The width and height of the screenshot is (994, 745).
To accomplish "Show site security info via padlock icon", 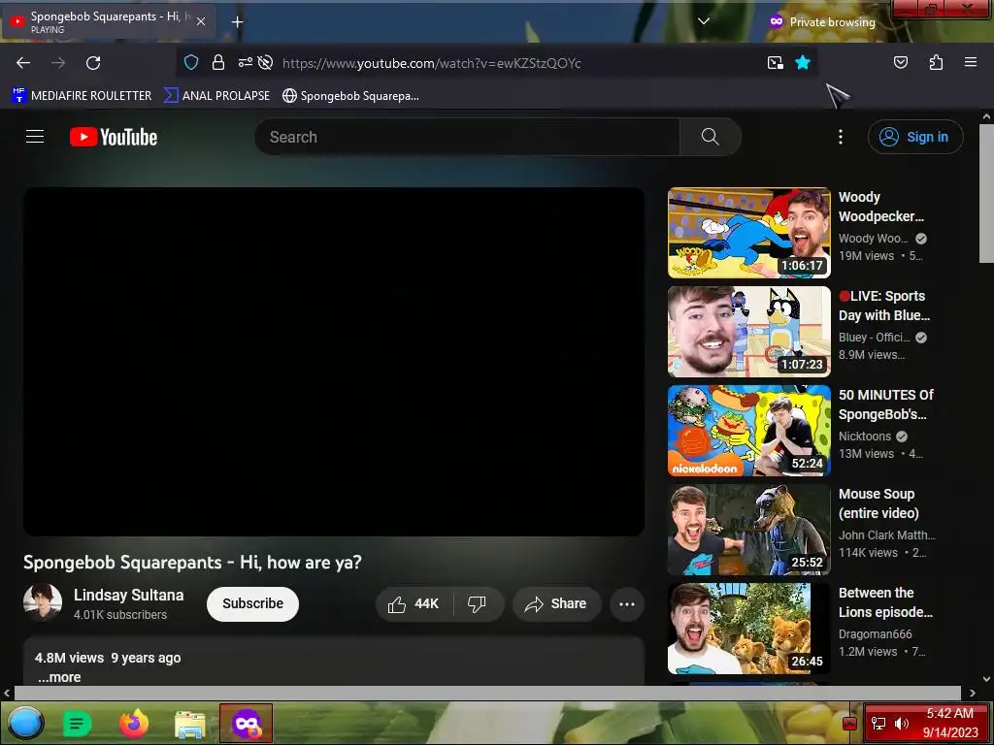I will click(218, 62).
